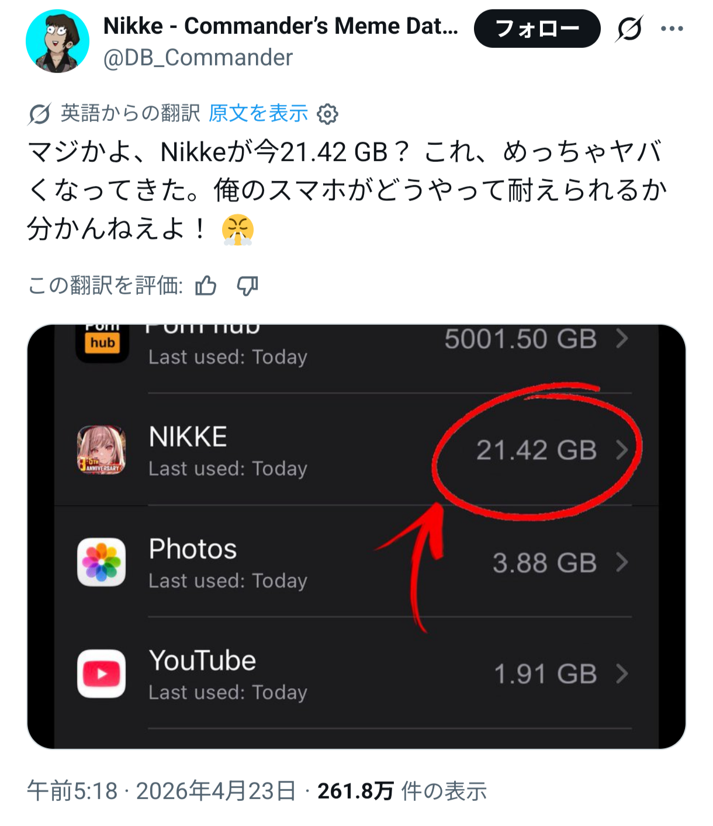Open the account name Nikke - Commander's Meme
Screen dimensions: 713x826
pyautogui.click(x=281, y=26)
